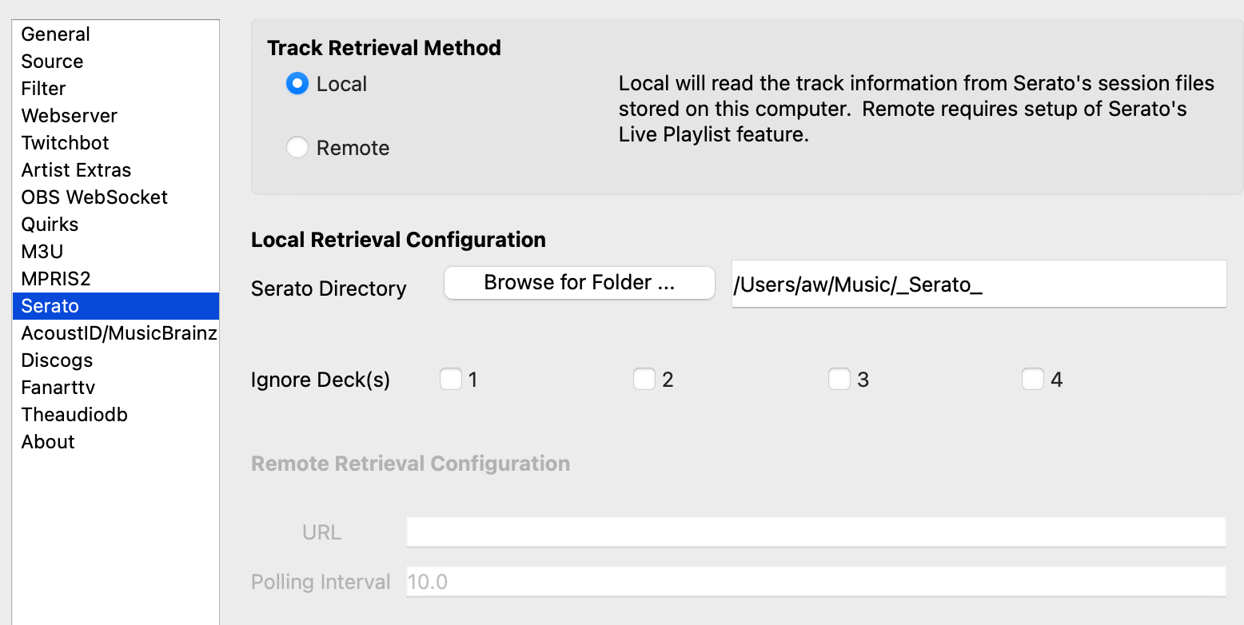Tick the Ignore Deck 4 checkbox
Screen dimensions: 1244x625
(1033, 379)
